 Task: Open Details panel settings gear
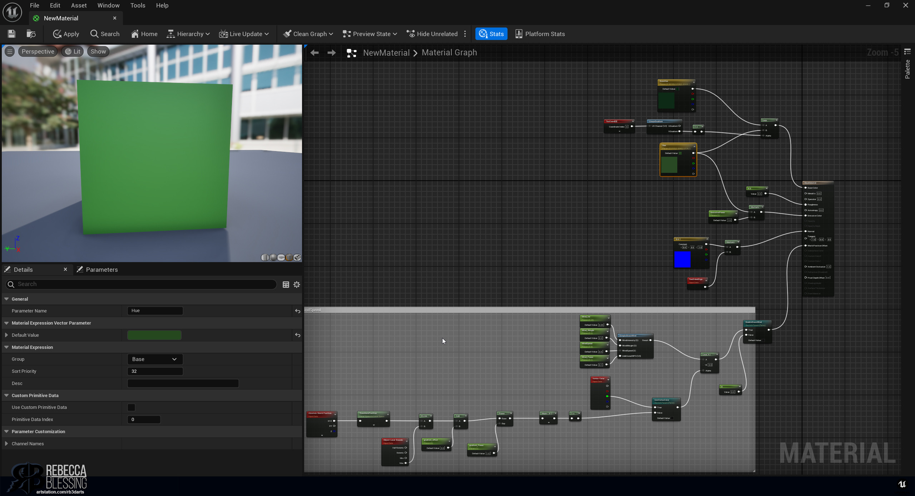(297, 285)
